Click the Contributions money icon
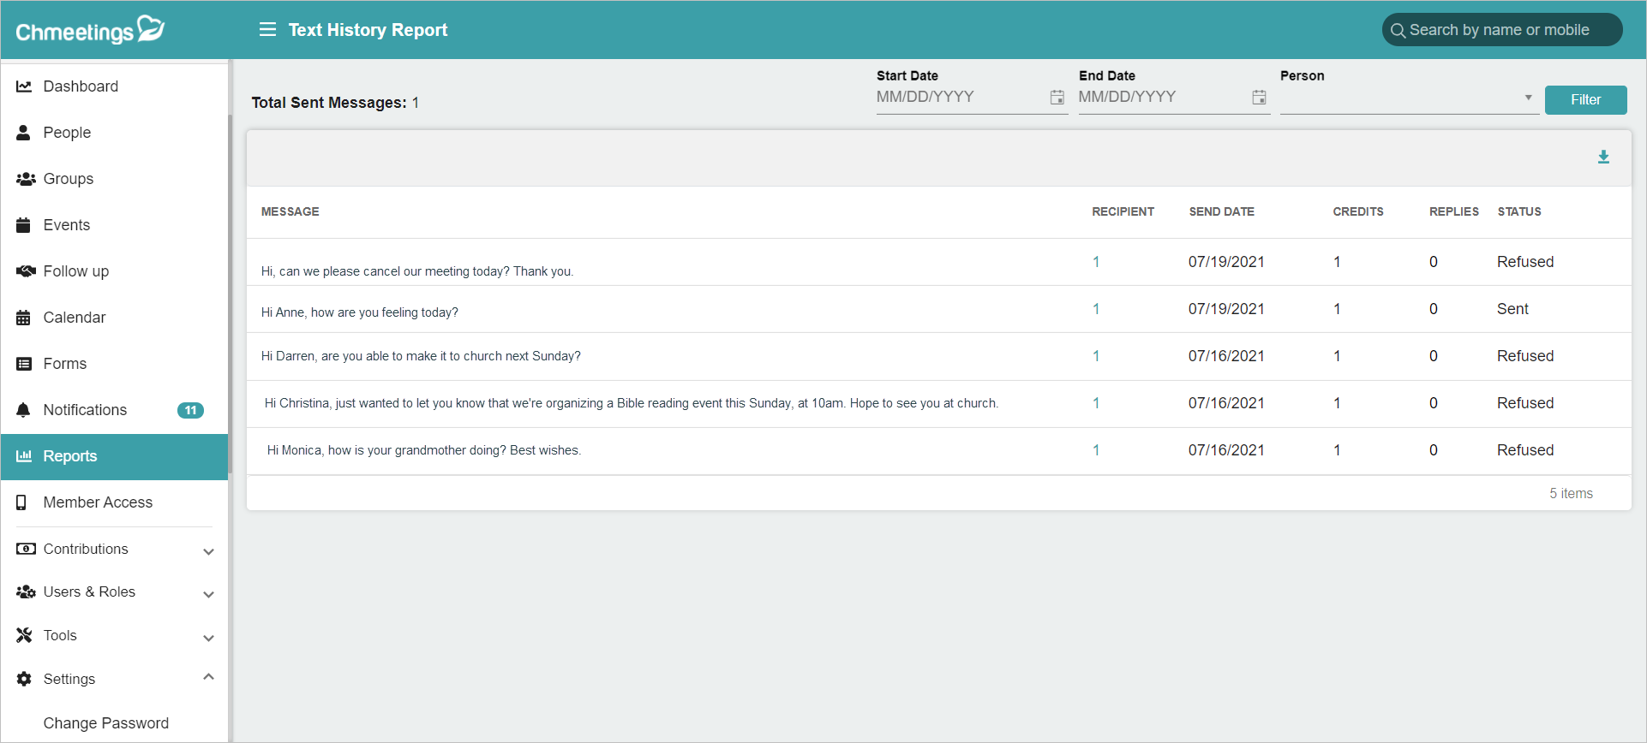 point(26,549)
